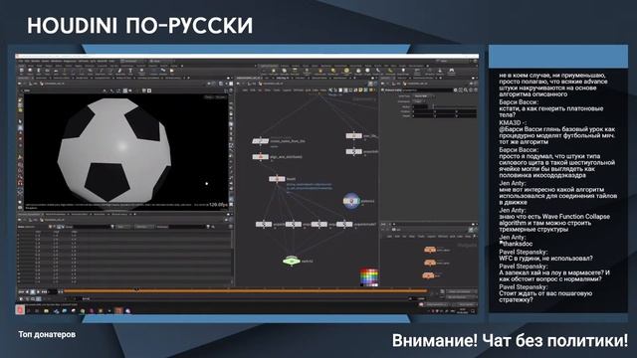Open the Intrinsics dropdown in Geometry Spreadsheet
Viewport: 637px width, 358px height.
(144, 227)
